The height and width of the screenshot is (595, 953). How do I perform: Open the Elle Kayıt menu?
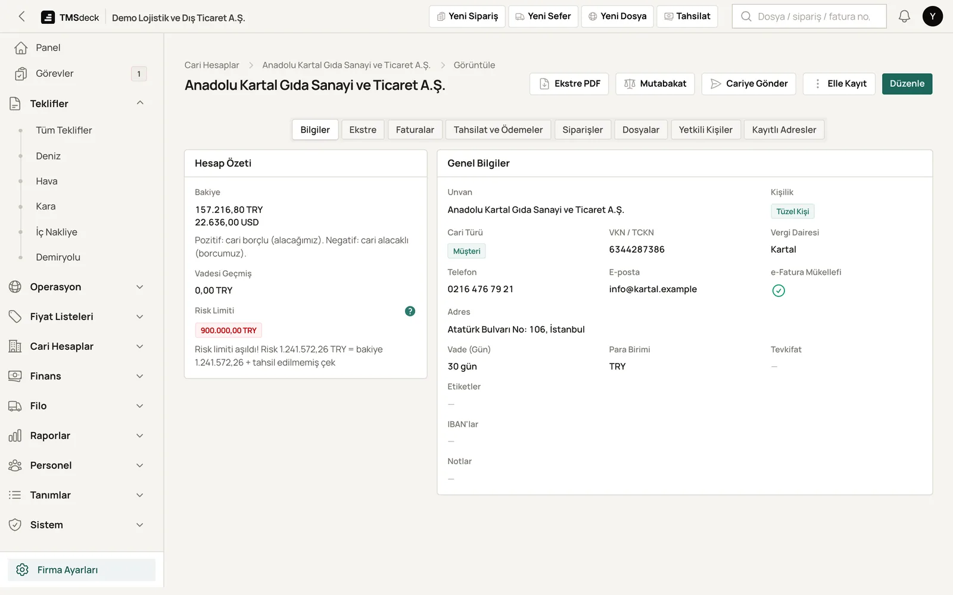[x=839, y=84]
